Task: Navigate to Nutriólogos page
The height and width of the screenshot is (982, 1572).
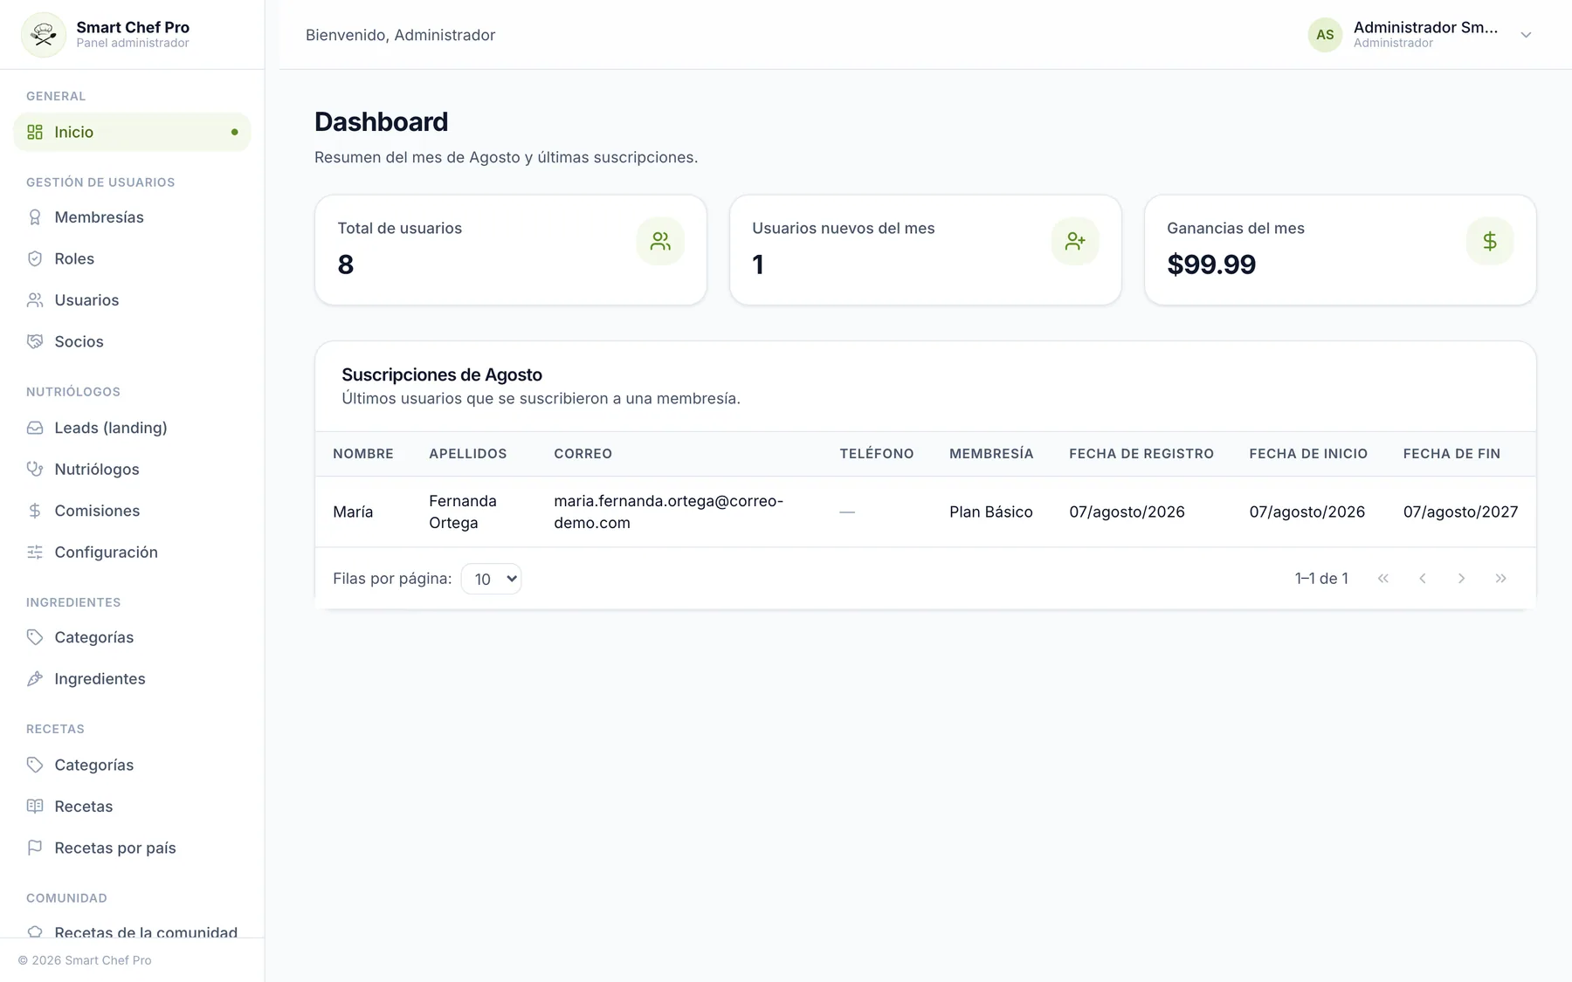Action: 132,469
